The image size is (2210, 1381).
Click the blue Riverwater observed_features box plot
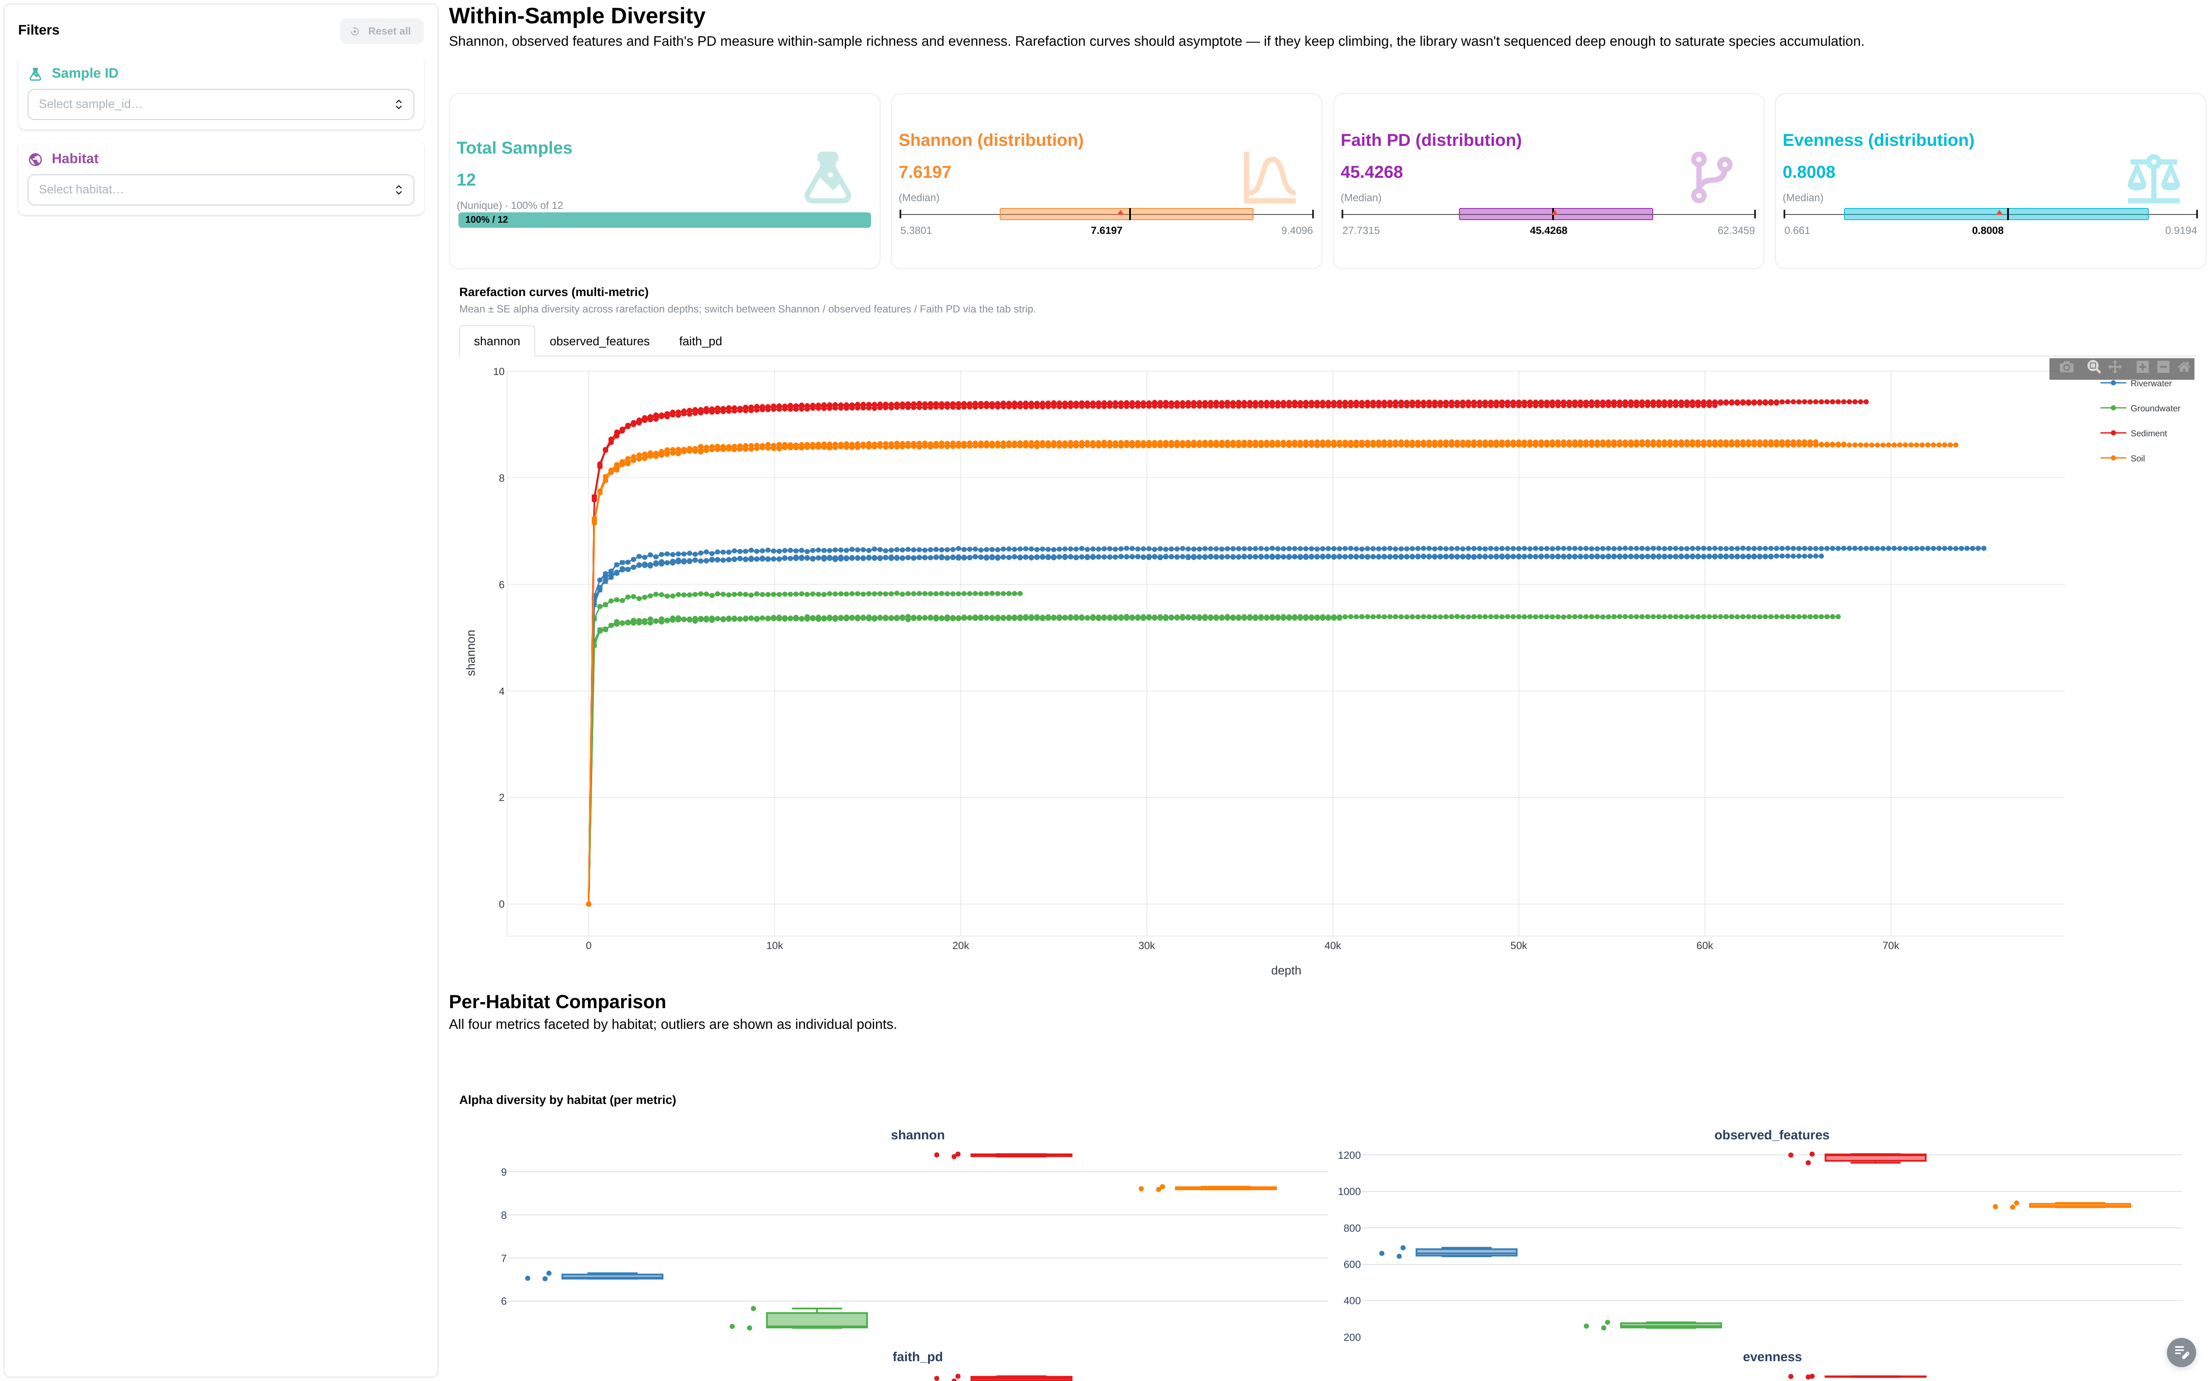(x=1466, y=1252)
